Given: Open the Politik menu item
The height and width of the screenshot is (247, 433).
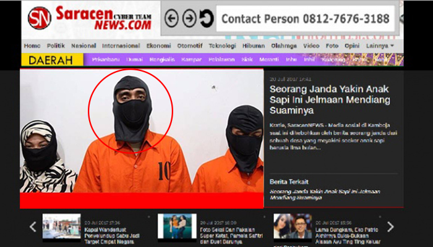Looking at the screenshot, I should pyautogui.click(x=56, y=46).
